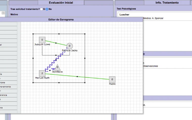Click the Editor de Genograma title bar
Image resolution: width=192 pixels, height=120 pixels.
pos(71,20)
